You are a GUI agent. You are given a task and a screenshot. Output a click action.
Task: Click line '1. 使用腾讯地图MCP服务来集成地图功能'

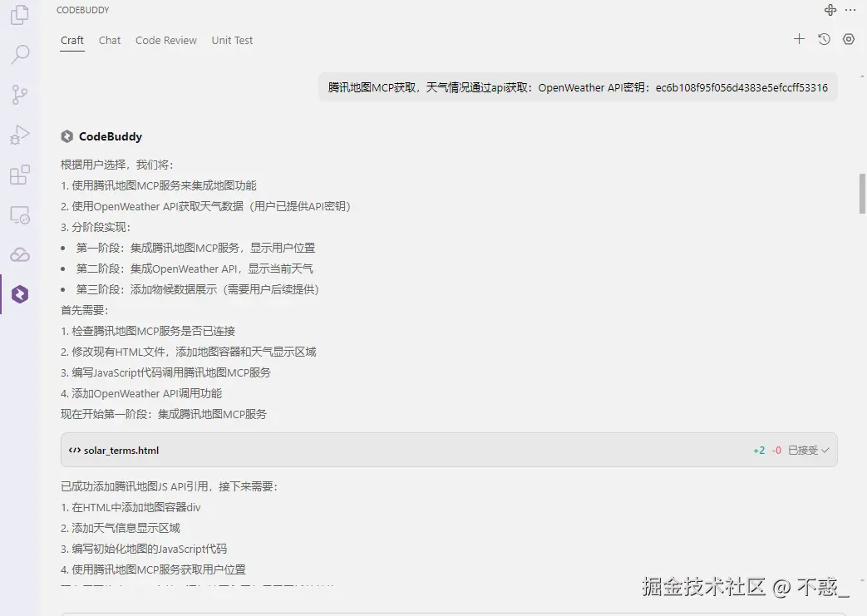(159, 185)
